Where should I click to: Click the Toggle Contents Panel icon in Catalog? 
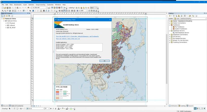(x=193, y=16)
